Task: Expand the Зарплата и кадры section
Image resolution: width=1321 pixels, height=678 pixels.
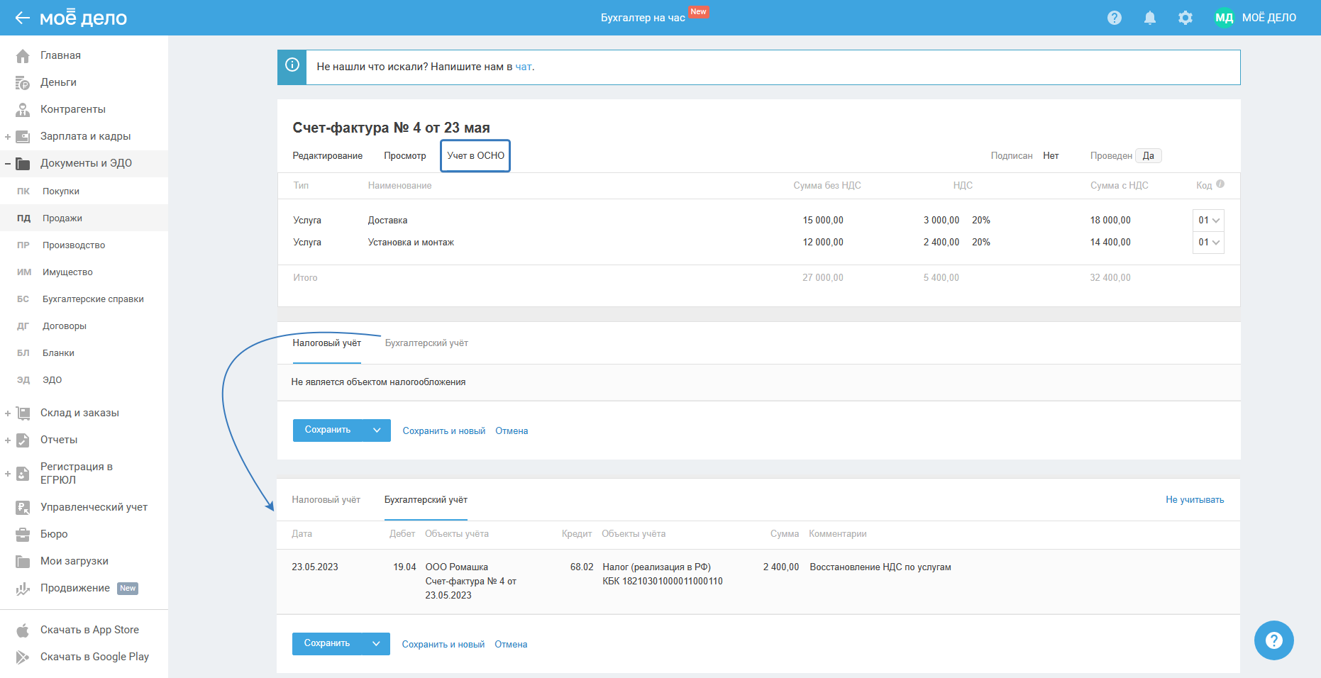Action: click(8, 136)
